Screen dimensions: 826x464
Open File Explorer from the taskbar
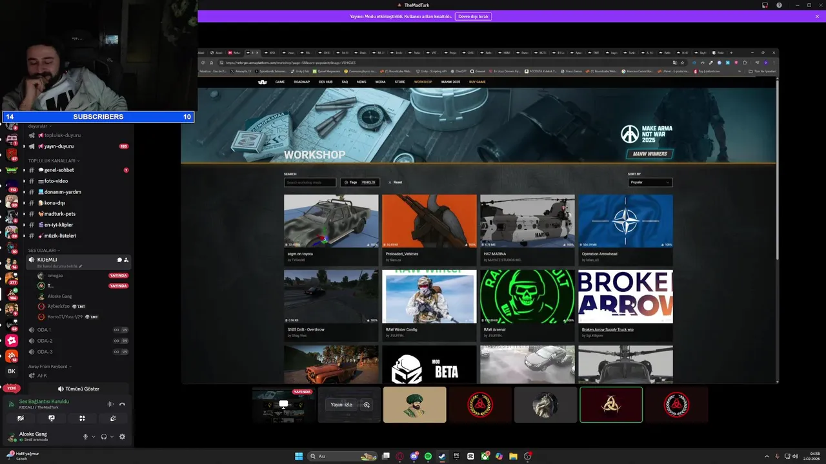(513, 456)
